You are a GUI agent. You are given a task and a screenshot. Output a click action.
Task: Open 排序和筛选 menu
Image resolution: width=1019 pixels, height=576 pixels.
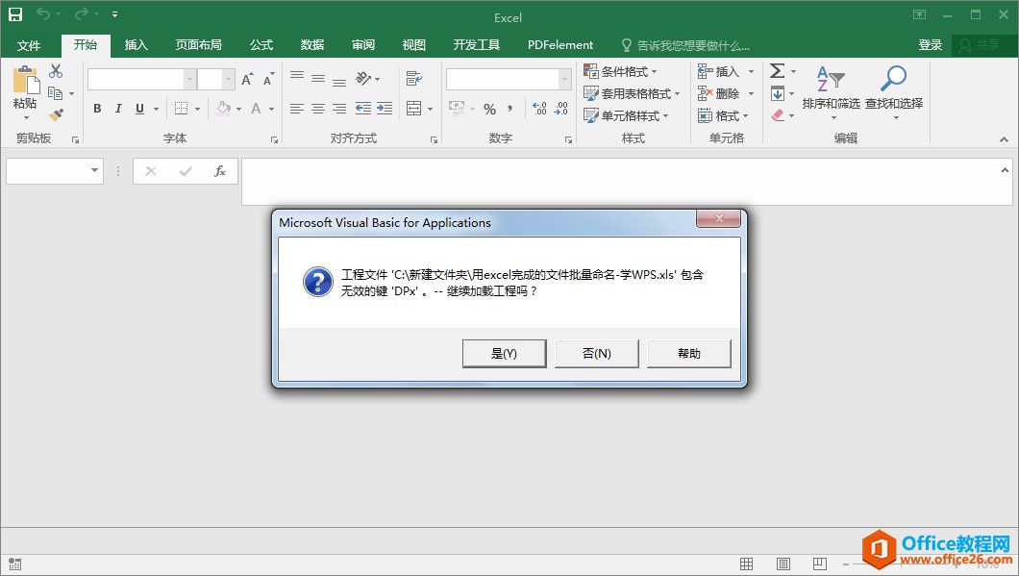click(832, 92)
